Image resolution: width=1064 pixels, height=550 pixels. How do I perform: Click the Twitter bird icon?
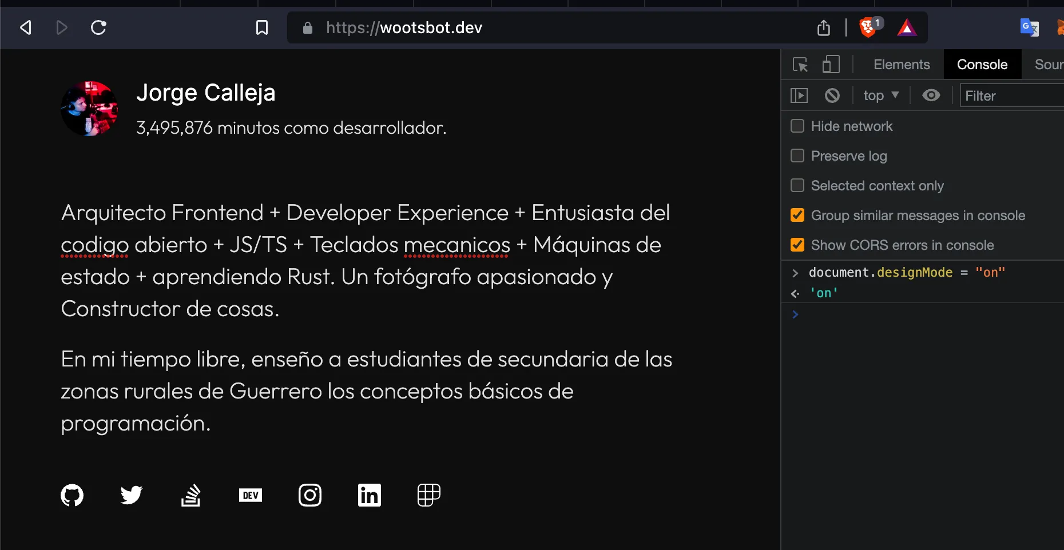(x=132, y=495)
